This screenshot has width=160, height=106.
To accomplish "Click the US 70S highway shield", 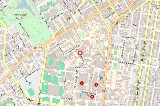I will (38, 48).
